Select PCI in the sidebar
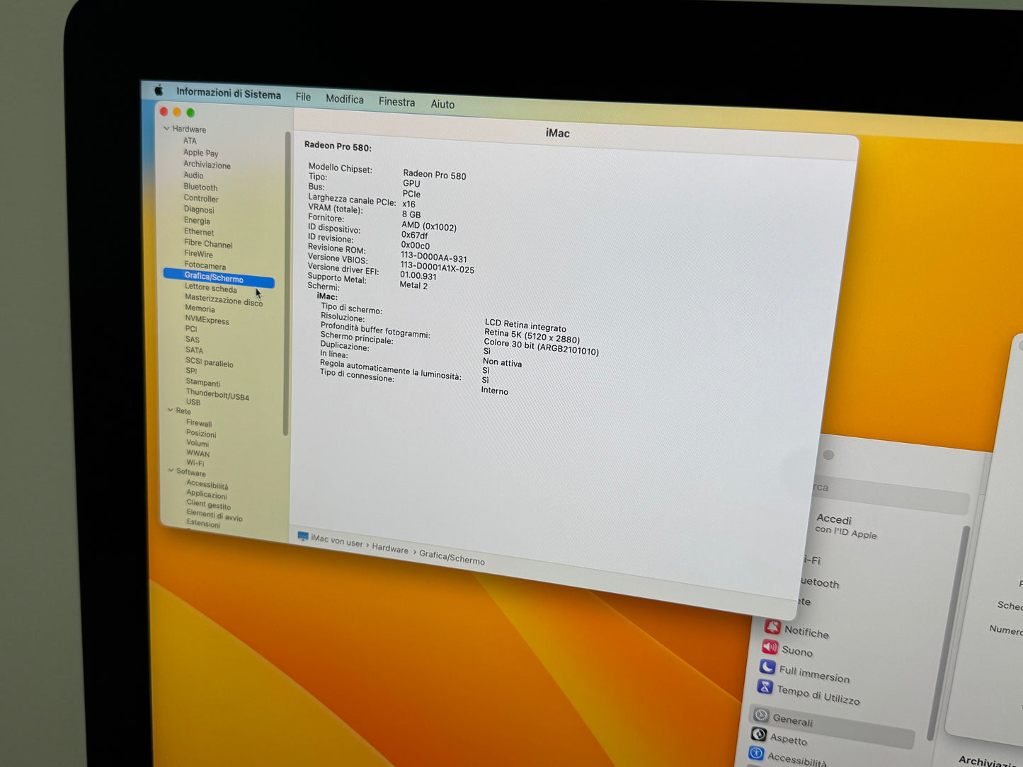The image size is (1023, 767). [191, 329]
